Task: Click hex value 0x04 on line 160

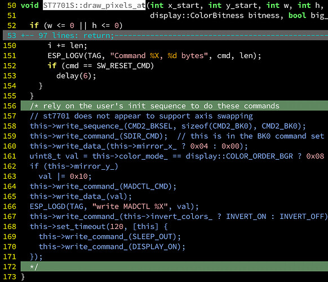Action: (199, 146)
